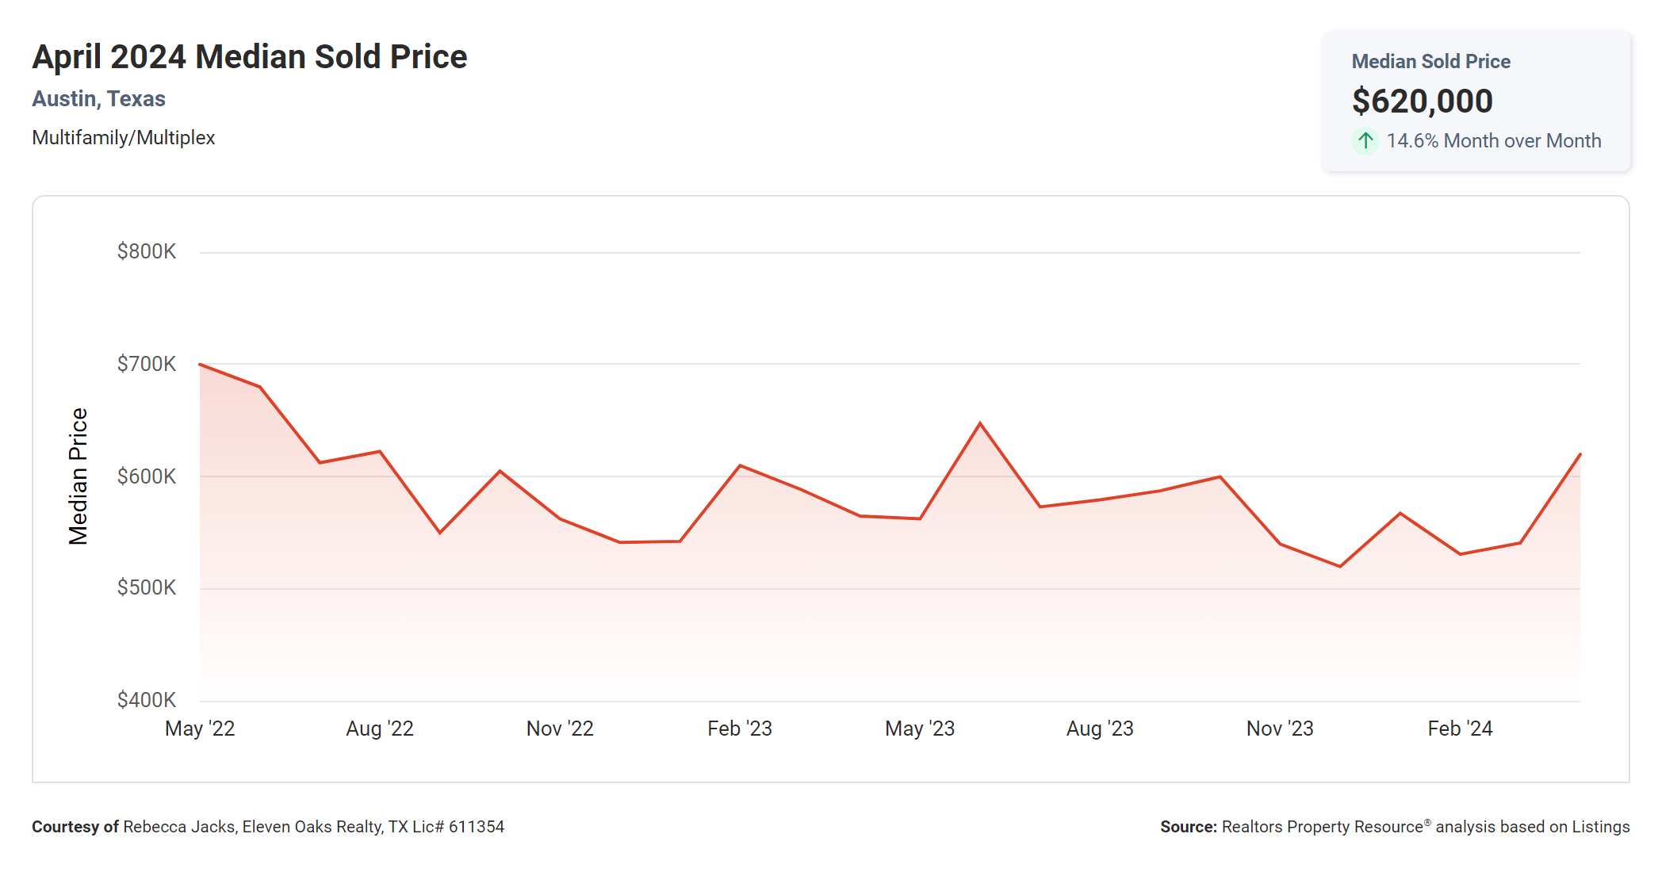Click the $700K y-axis label
This screenshot has width=1662, height=872.
pyautogui.click(x=147, y=364)
